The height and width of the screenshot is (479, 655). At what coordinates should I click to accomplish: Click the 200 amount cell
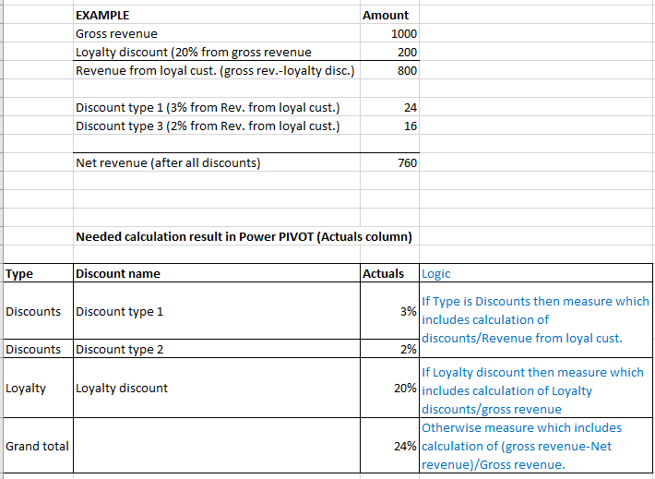click(389, 52)
